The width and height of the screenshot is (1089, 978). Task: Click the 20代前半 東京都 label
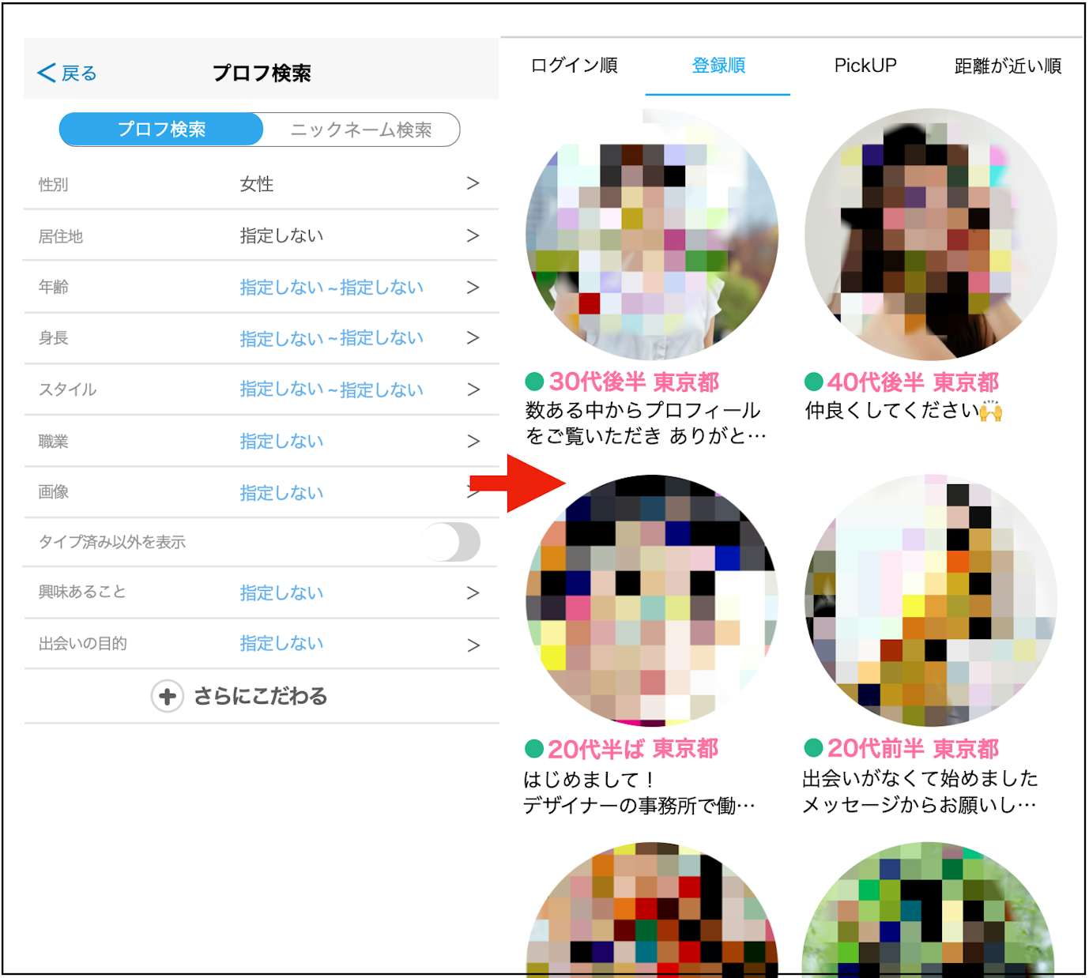click(x=913, y=749)
